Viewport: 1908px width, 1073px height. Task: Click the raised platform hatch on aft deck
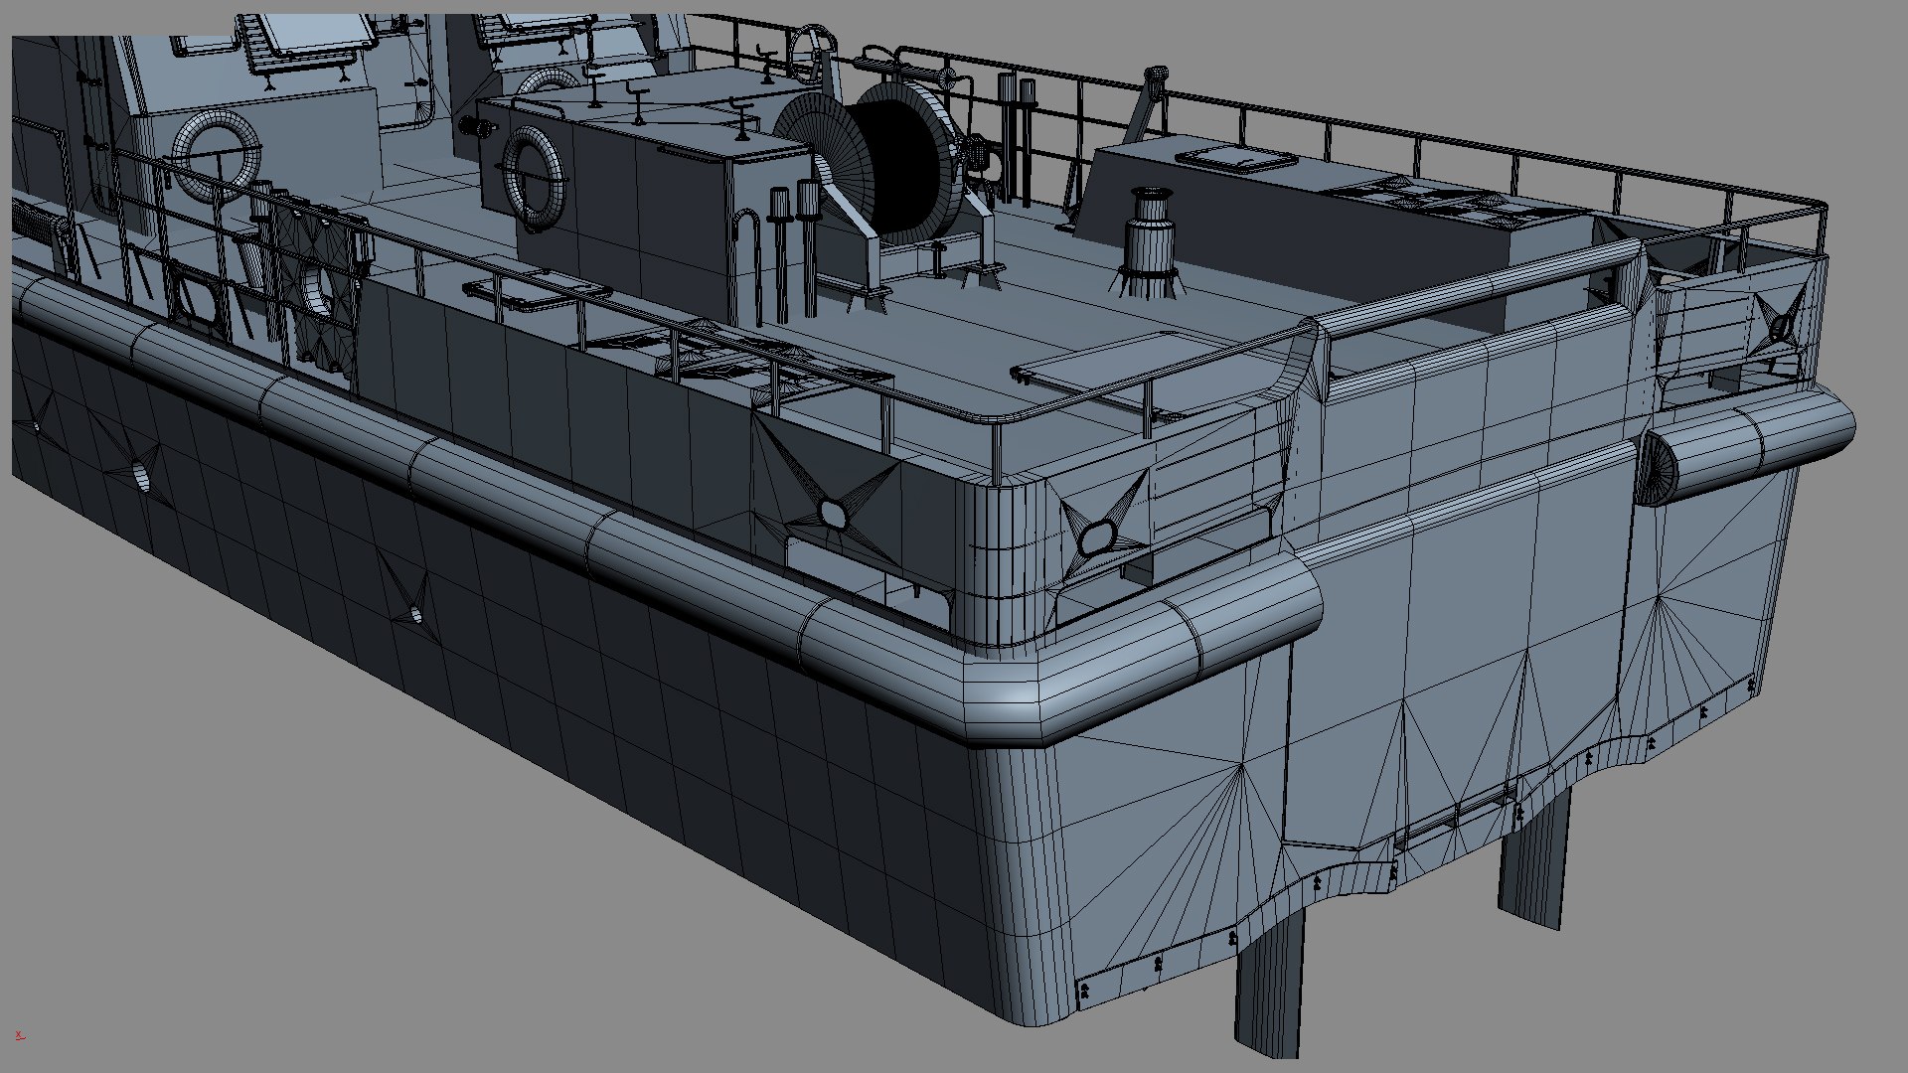pyautogui.click(x=1237, y=157)
